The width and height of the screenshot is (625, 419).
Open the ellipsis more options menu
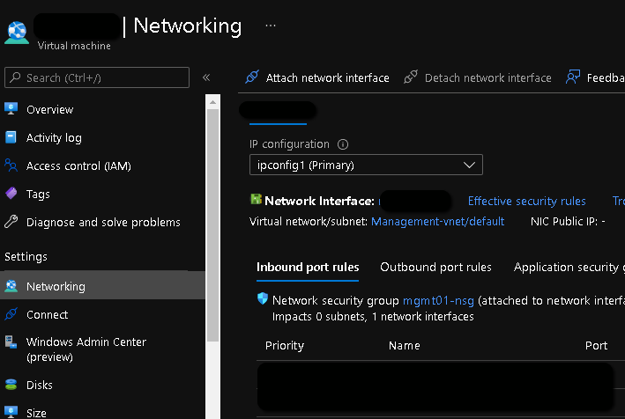click(x=271, y=26)
